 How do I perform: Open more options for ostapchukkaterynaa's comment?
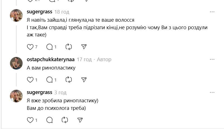[212, 59]
